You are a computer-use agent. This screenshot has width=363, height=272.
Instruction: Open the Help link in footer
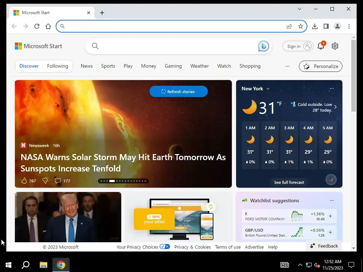(273, 247)
